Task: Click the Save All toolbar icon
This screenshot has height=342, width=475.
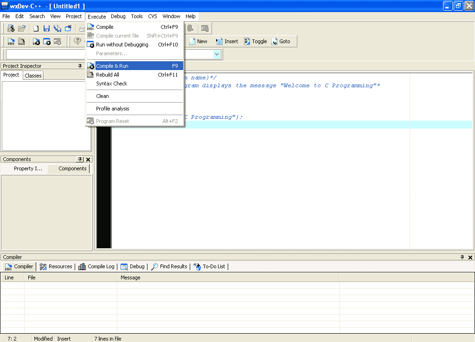Action: 57,28
